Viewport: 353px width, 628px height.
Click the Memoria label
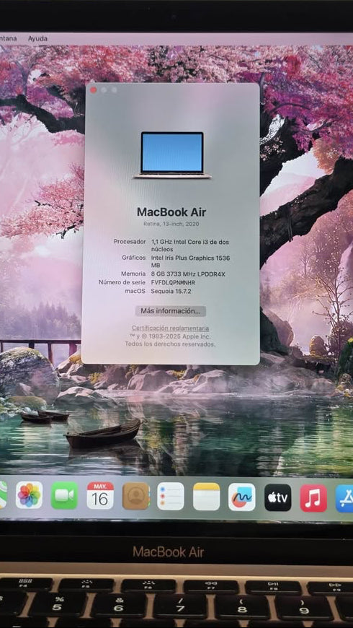click(133, 274)
